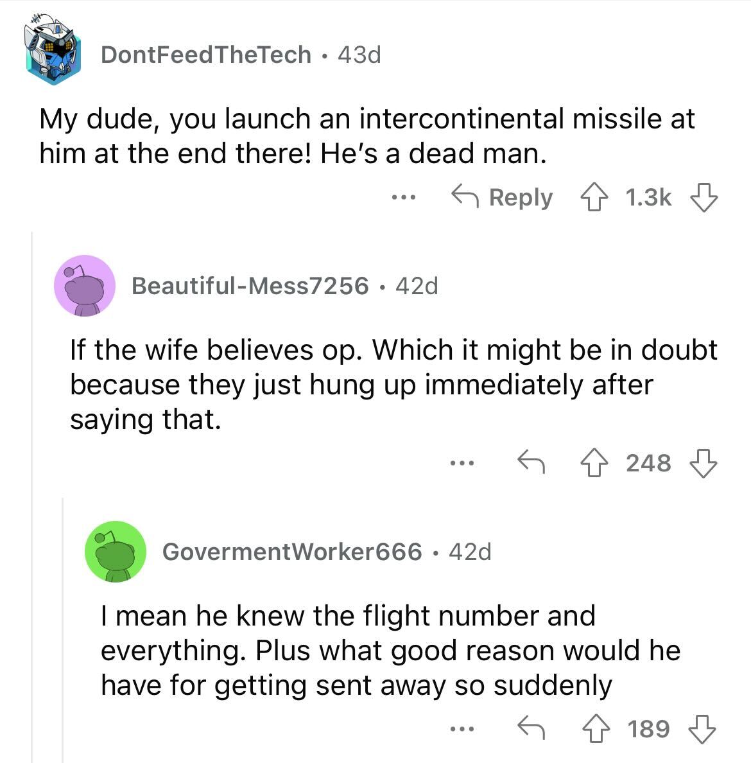Upvote DontFeedTheTech's comment

pos(594,197)
